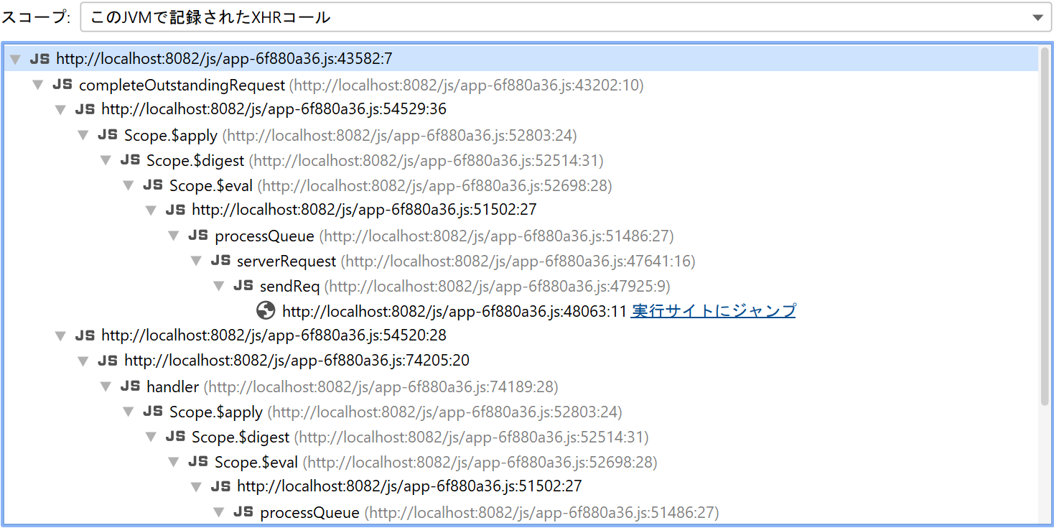
Task: Follow the 実行サイトにジャンプ link
Action: 714,311
